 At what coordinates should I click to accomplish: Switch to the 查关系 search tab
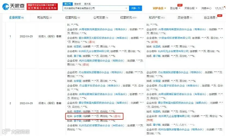click(87, 4)
